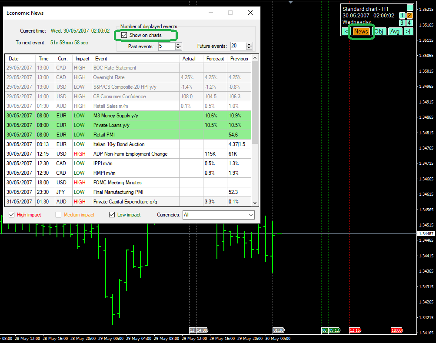Image resolution: width=436 pixels, height=343 pixels.
Task: Increase Past events spinner value
Action: pos(178,44)
